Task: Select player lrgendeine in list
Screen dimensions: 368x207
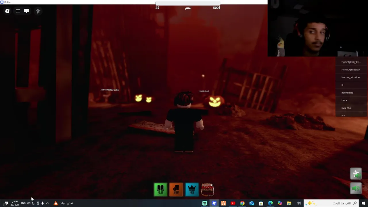Action: [351, 93]
